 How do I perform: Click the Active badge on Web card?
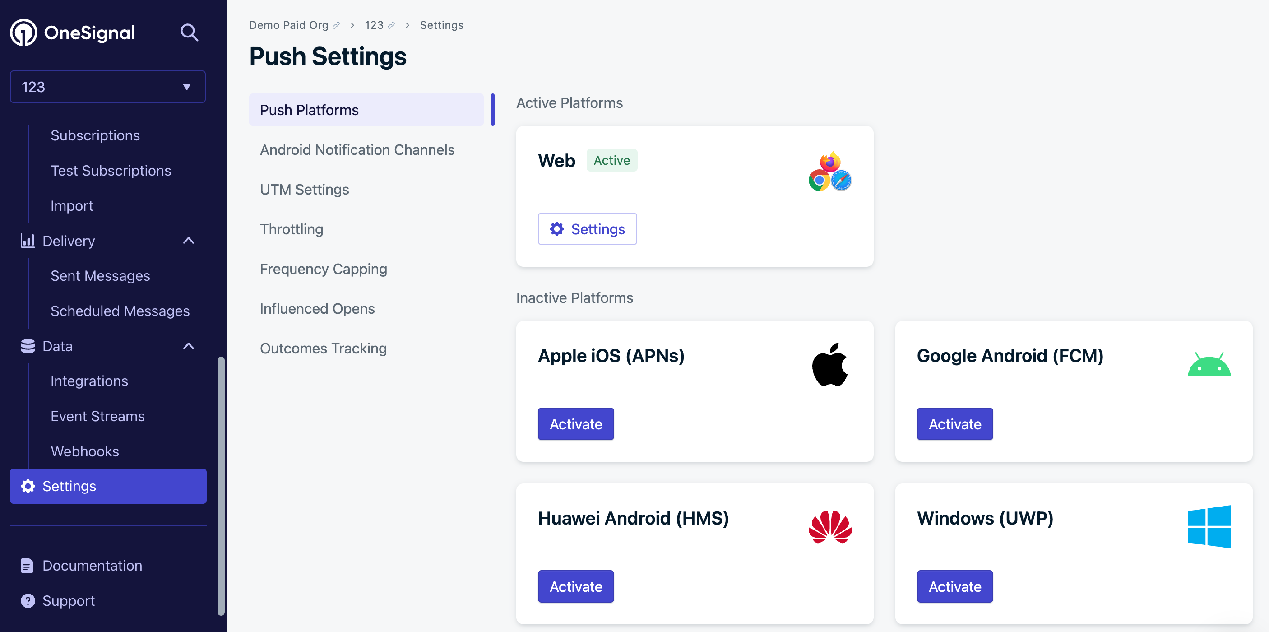[612, 160]
